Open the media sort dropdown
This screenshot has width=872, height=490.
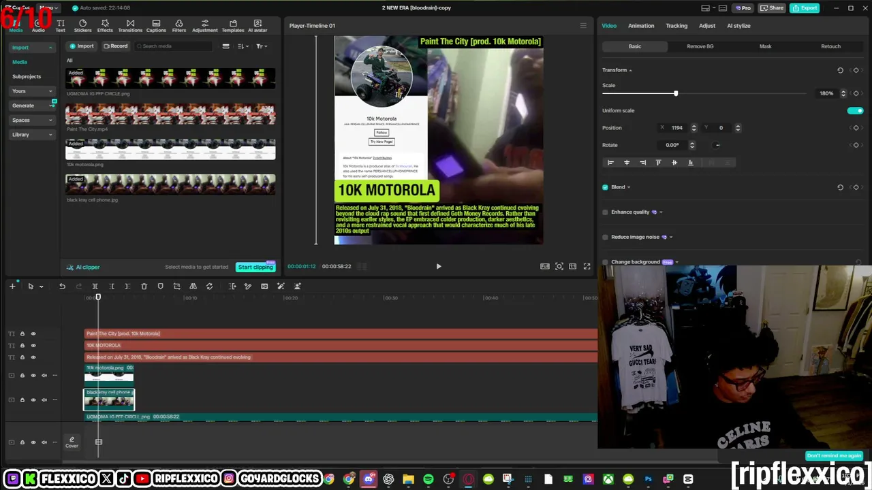click(243, 46)
